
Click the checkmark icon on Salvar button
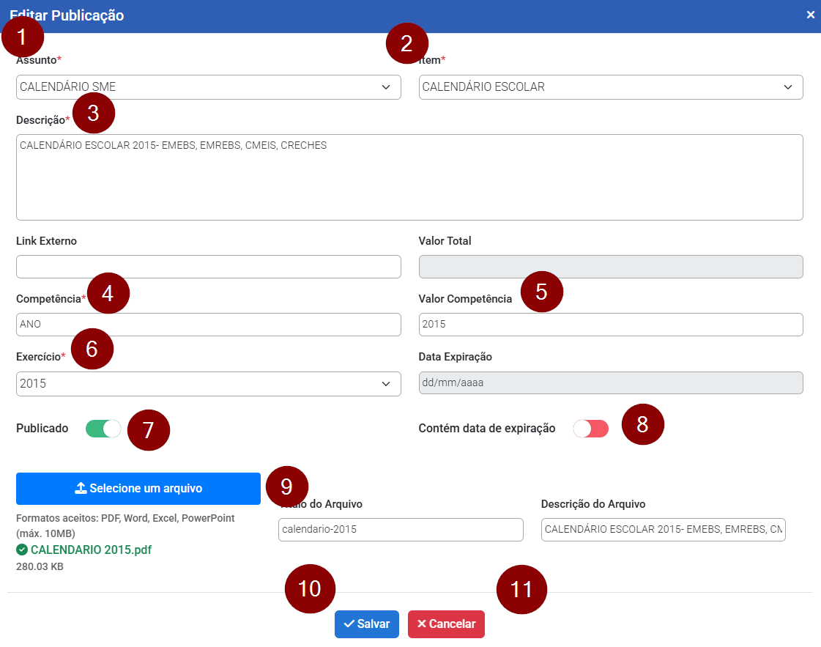[x=349, y=624]
